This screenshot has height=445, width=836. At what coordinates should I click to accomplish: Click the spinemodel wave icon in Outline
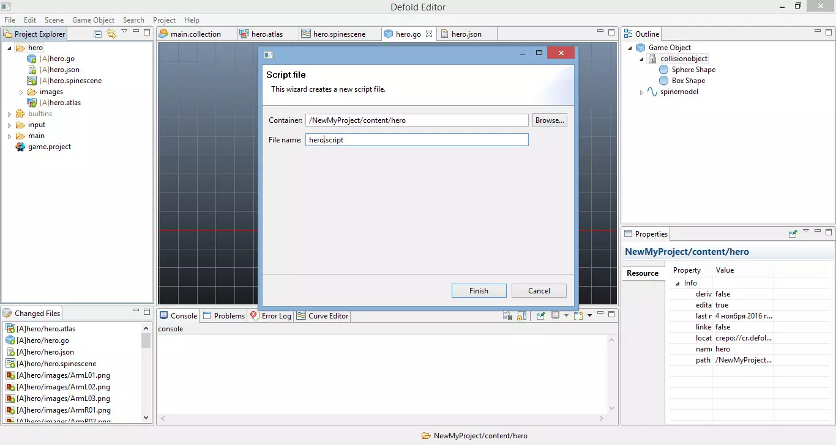pos(652,92)
